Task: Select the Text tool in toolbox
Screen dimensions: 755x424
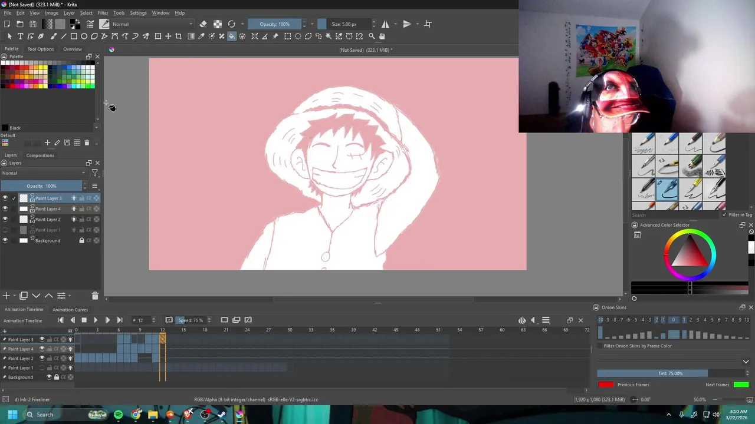Action: (x=20, y=37)
